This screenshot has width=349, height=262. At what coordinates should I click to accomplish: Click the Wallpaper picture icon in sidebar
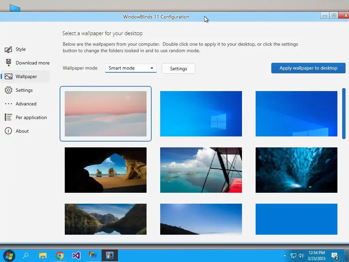tap(9, 76)
